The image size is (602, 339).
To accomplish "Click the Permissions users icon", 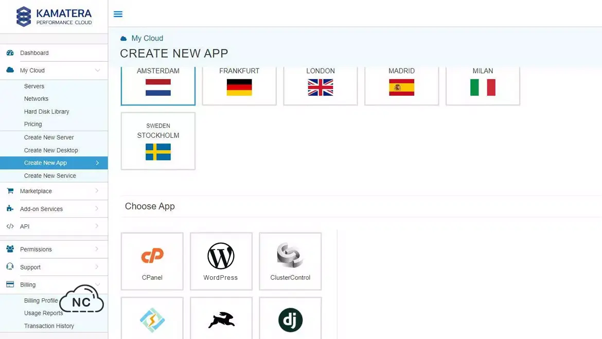I will click(10, 249).
